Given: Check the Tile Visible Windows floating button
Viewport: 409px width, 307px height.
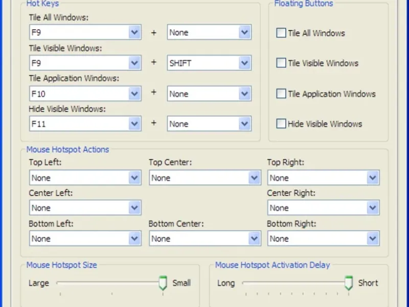Looking at the screenshot, I should [281, 63].
